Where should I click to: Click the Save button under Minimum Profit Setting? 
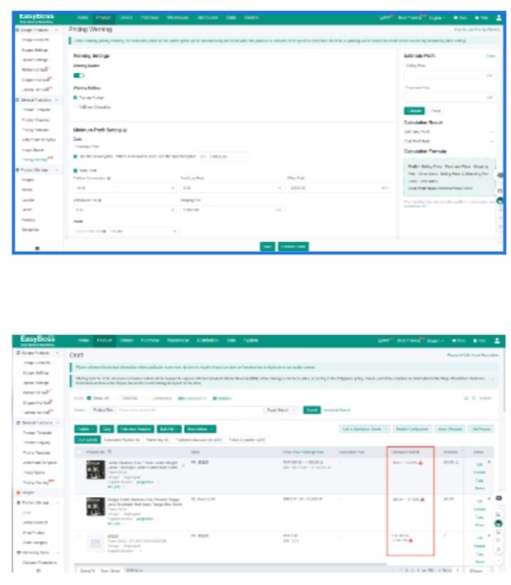click(x=266, y=246)
